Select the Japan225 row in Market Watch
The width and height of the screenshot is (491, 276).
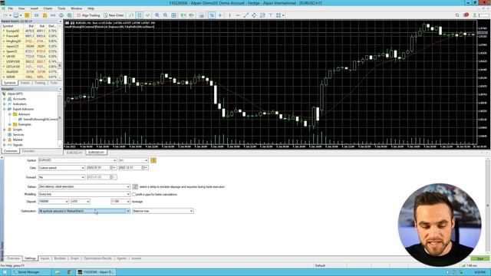click(x=30, y=46)
